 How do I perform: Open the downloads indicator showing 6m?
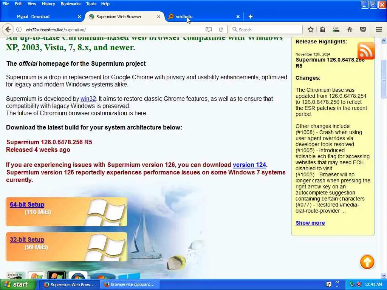coord(336,29)
